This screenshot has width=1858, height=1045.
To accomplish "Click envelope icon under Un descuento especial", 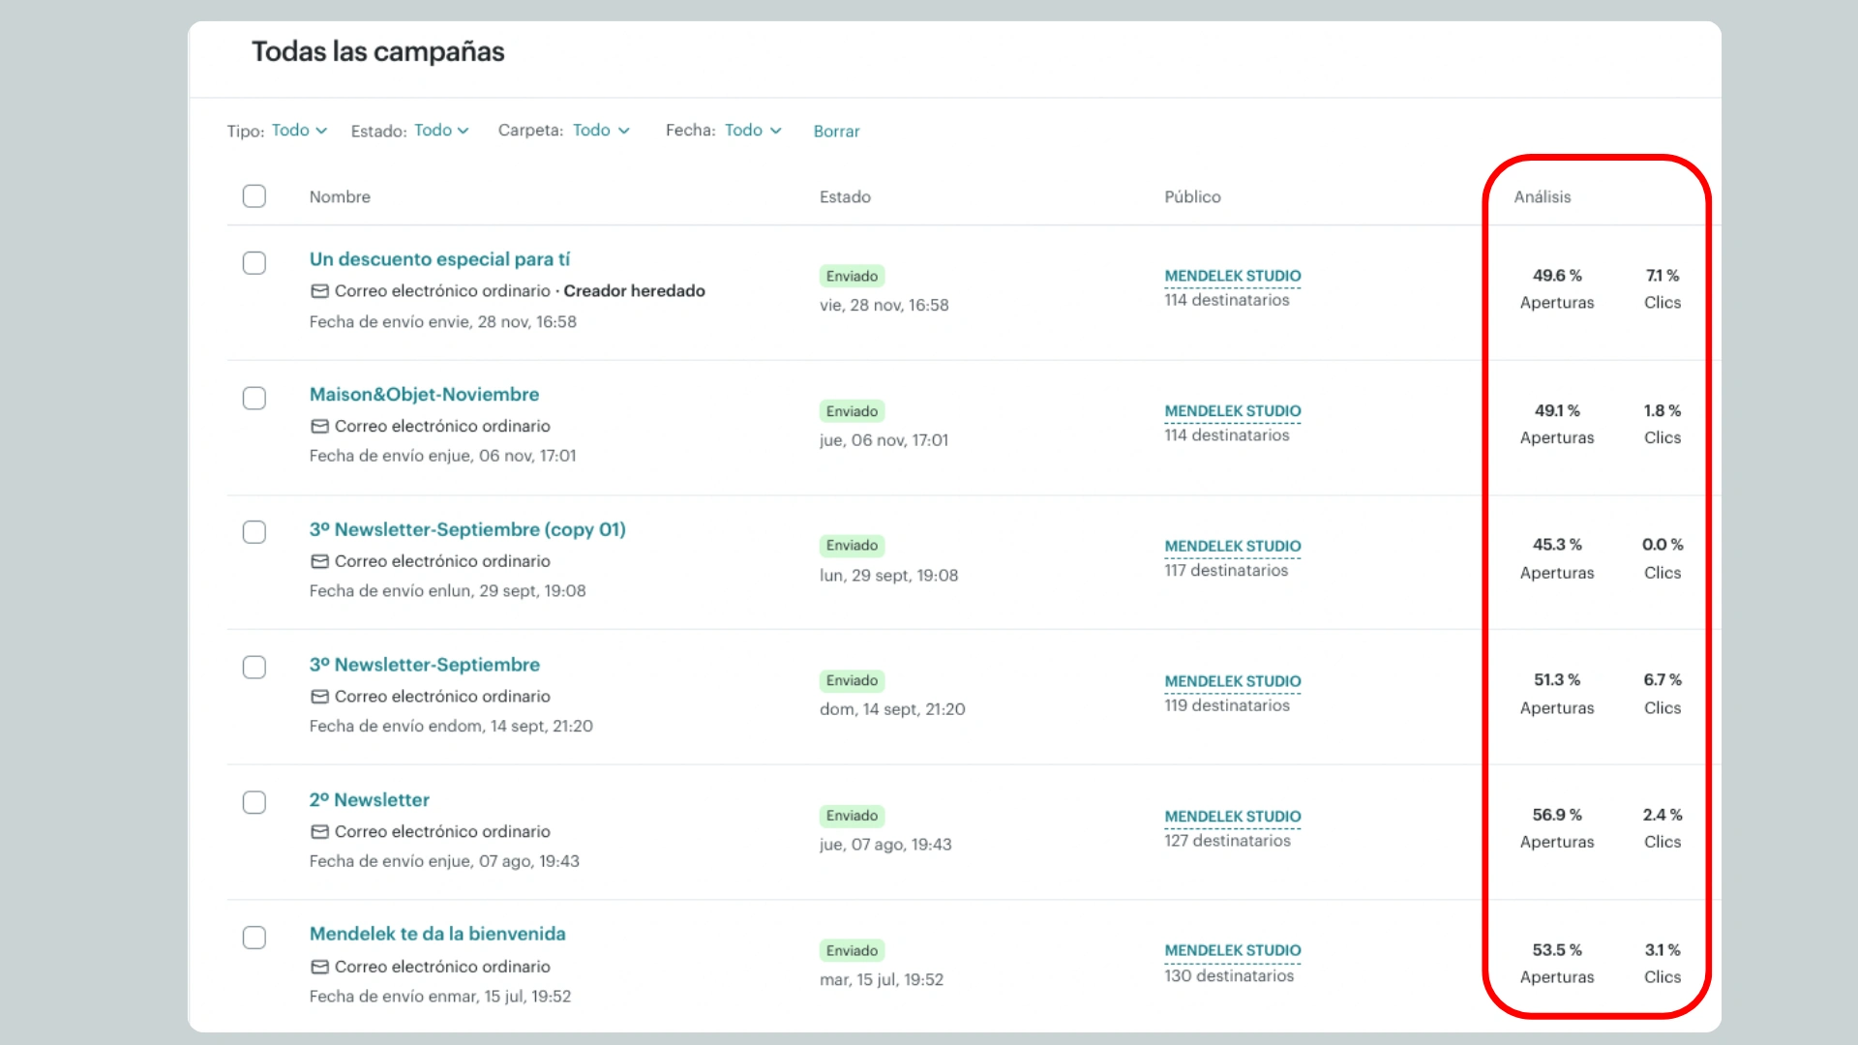I will pos(319,291).
